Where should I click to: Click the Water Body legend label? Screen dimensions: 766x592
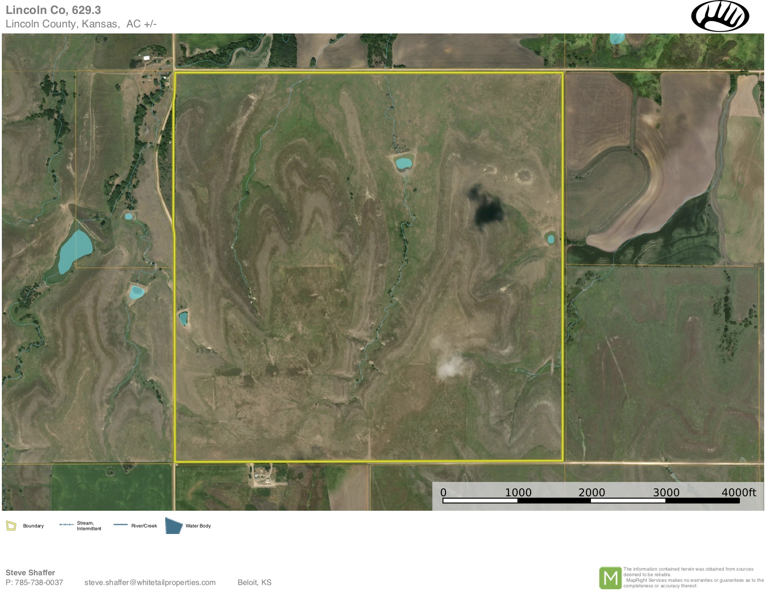(x=198, y=526)
